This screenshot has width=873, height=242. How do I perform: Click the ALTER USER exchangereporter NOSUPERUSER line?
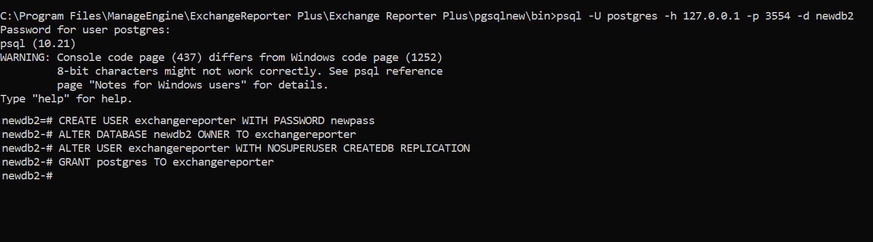(264, 148)
